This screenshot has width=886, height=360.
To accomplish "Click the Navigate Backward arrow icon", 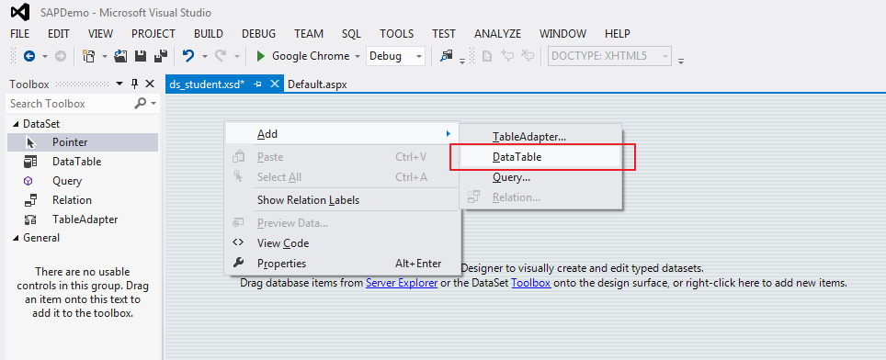I will (x=28, y=56).
